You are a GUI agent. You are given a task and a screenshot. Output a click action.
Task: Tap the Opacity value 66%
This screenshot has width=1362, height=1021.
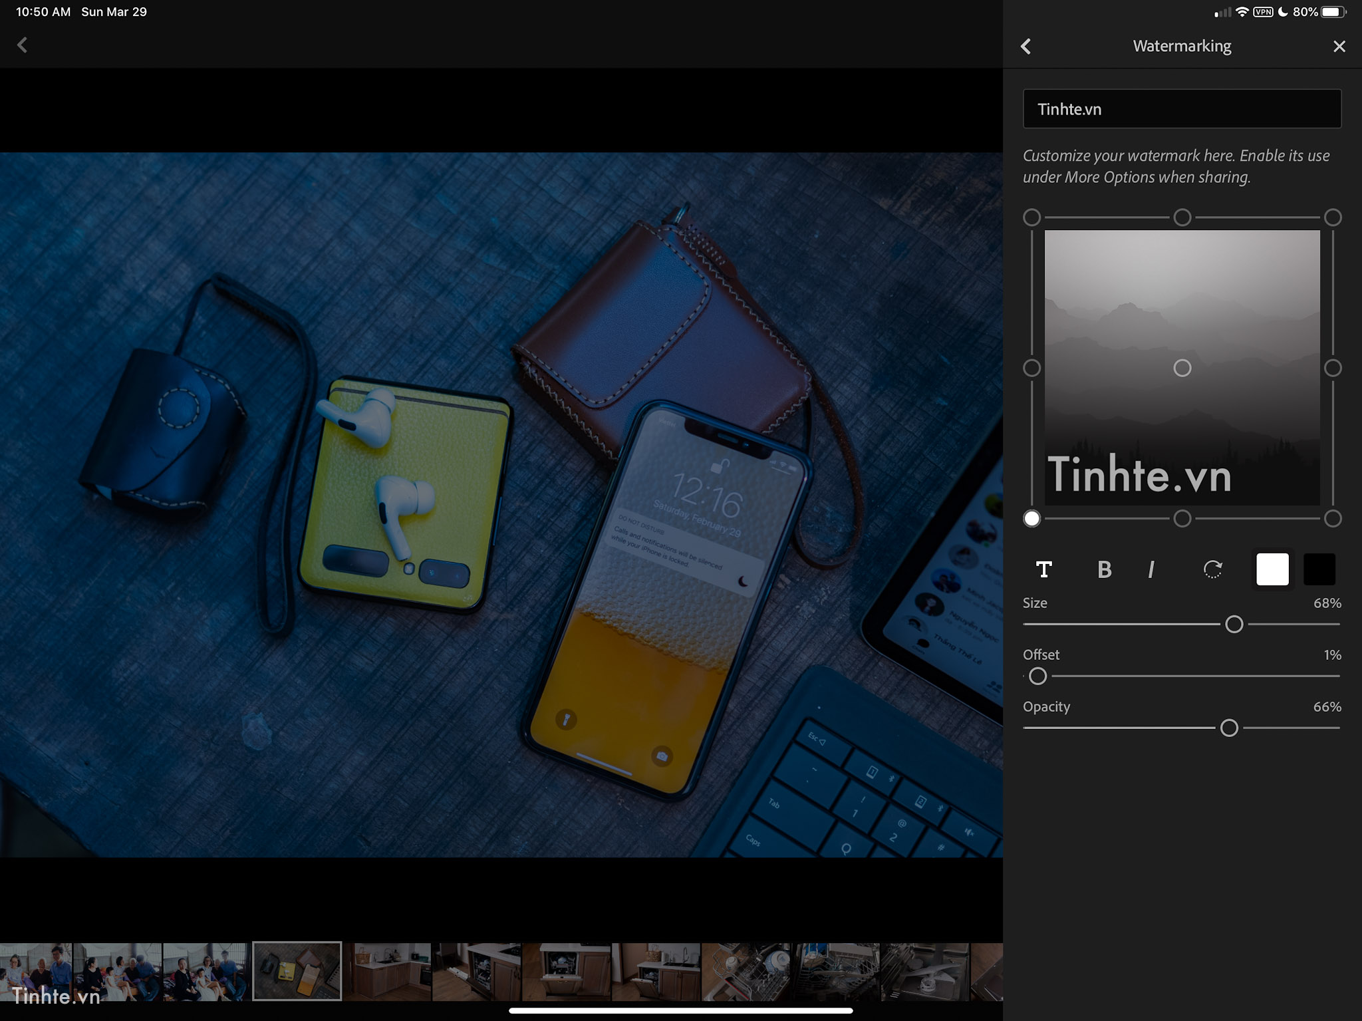[x=1327, y=707]
